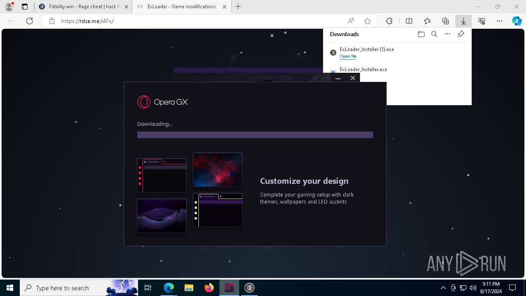Open the Favorites list icon
This screenshot has height=296, width=526.
click(427, 21)
